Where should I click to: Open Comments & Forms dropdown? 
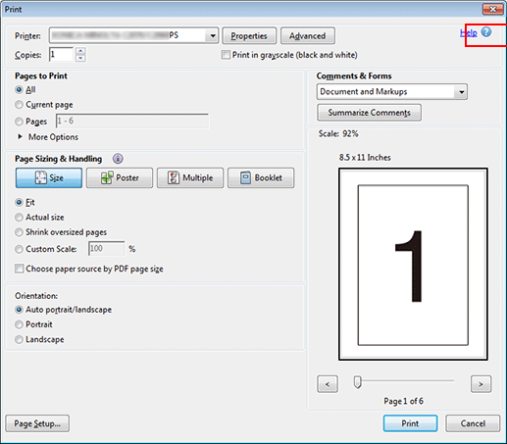click(x=461, y=92)
